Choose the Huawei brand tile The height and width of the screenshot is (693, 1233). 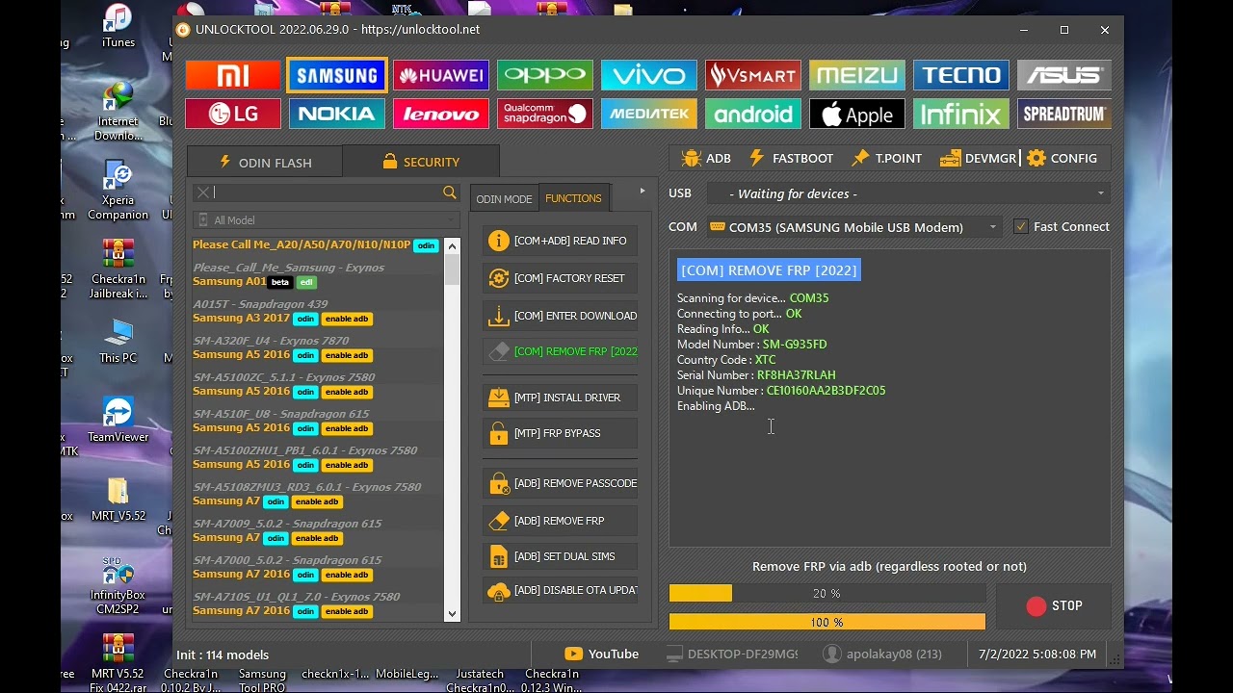point(441,75)
